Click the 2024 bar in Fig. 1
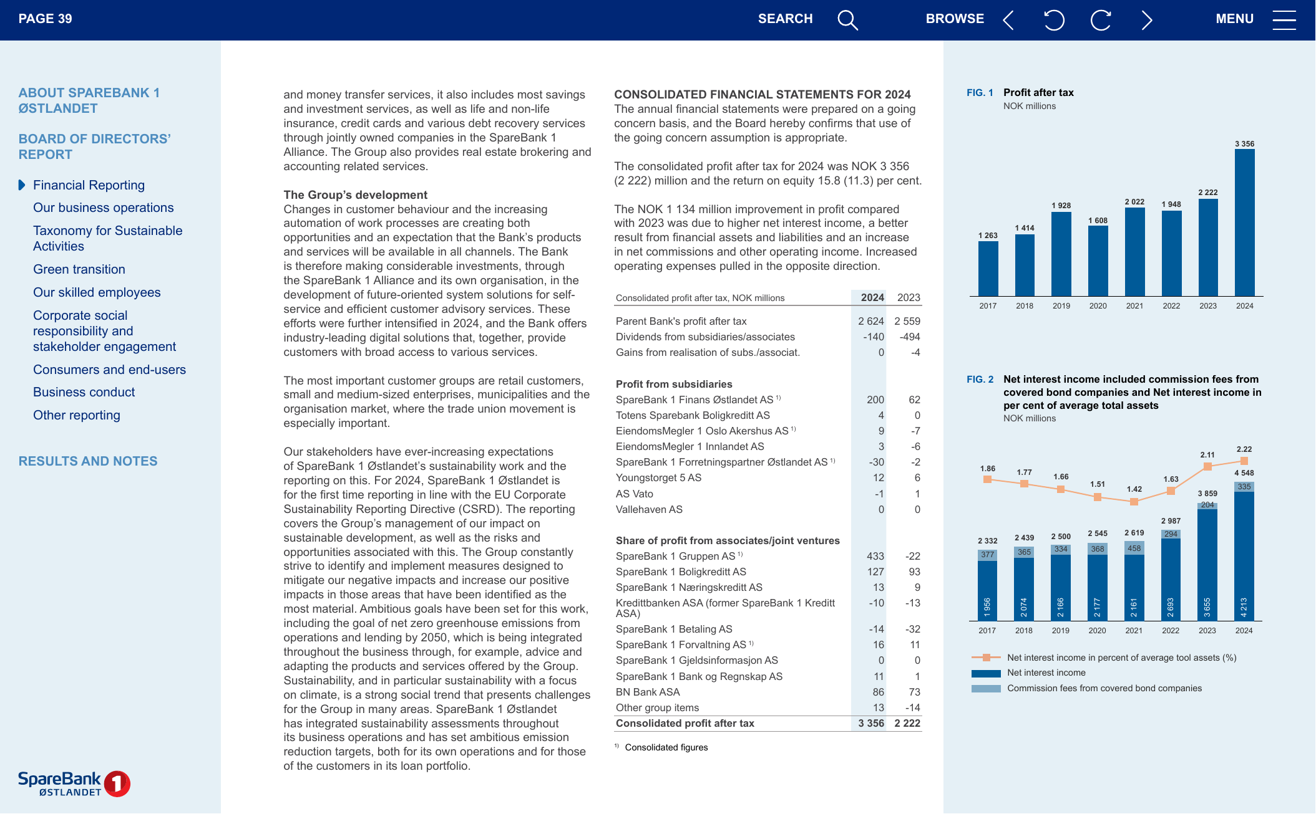This screenshot has height=814, width=1316. coord(1244,223)
